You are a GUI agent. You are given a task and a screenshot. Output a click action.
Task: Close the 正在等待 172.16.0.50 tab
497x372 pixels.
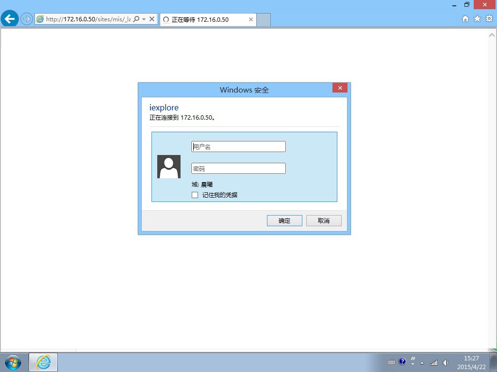tap(251, 19)
